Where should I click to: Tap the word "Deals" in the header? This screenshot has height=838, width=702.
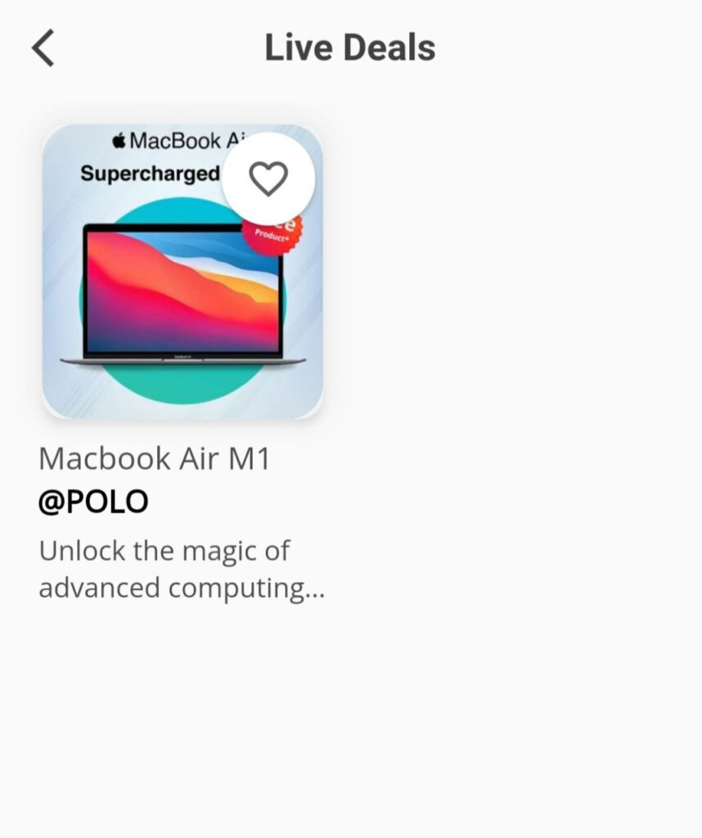(x=389, y=47)
